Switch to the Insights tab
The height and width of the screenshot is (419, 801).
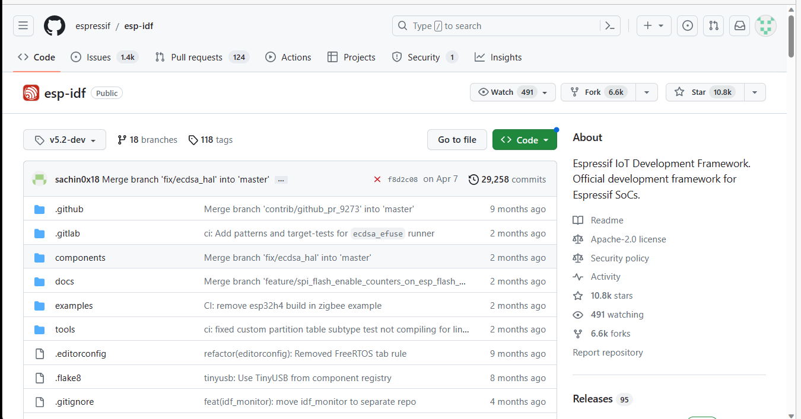[498, 57]
